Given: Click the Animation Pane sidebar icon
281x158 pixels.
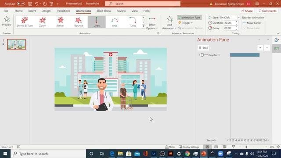Looking at the screenshot, I should tap(277, 48).
